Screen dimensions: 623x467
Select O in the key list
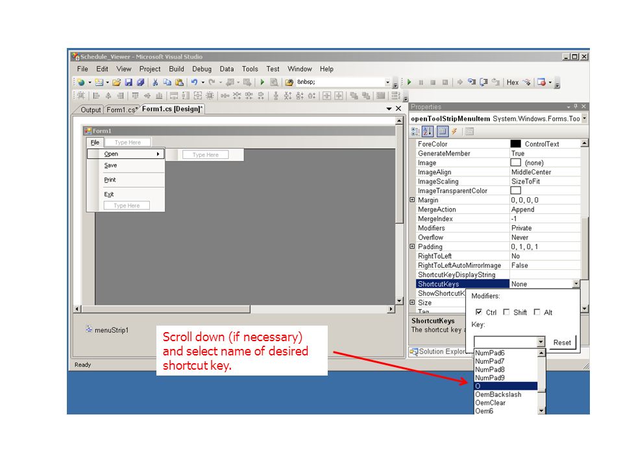tap(506, 386)
